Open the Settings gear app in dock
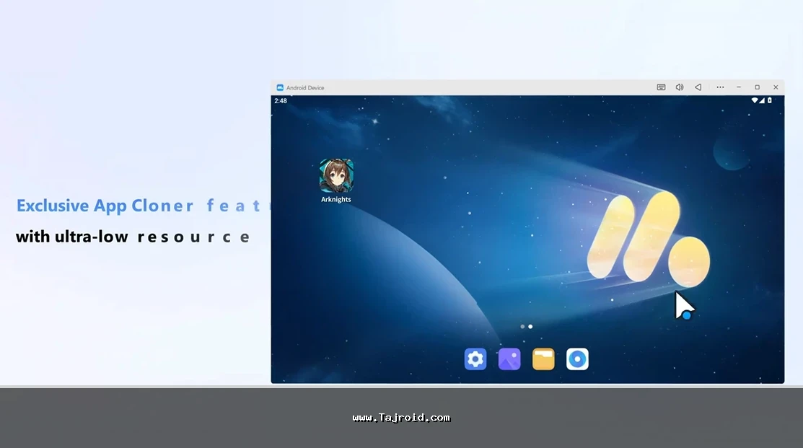The height and width of the screenshot is (448, 803). click(475, 359)
